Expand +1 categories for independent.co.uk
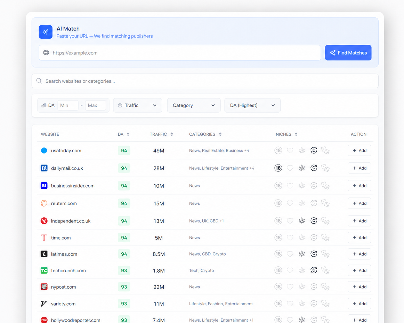The image size is (404, 323). (x=221, y=221)
